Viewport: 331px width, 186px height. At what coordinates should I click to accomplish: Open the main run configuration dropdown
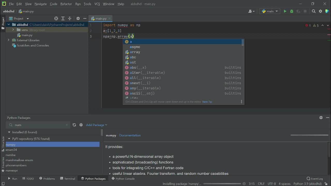(x=270, y=11)
